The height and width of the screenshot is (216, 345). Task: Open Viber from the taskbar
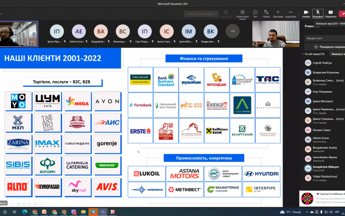pos(74,212)
